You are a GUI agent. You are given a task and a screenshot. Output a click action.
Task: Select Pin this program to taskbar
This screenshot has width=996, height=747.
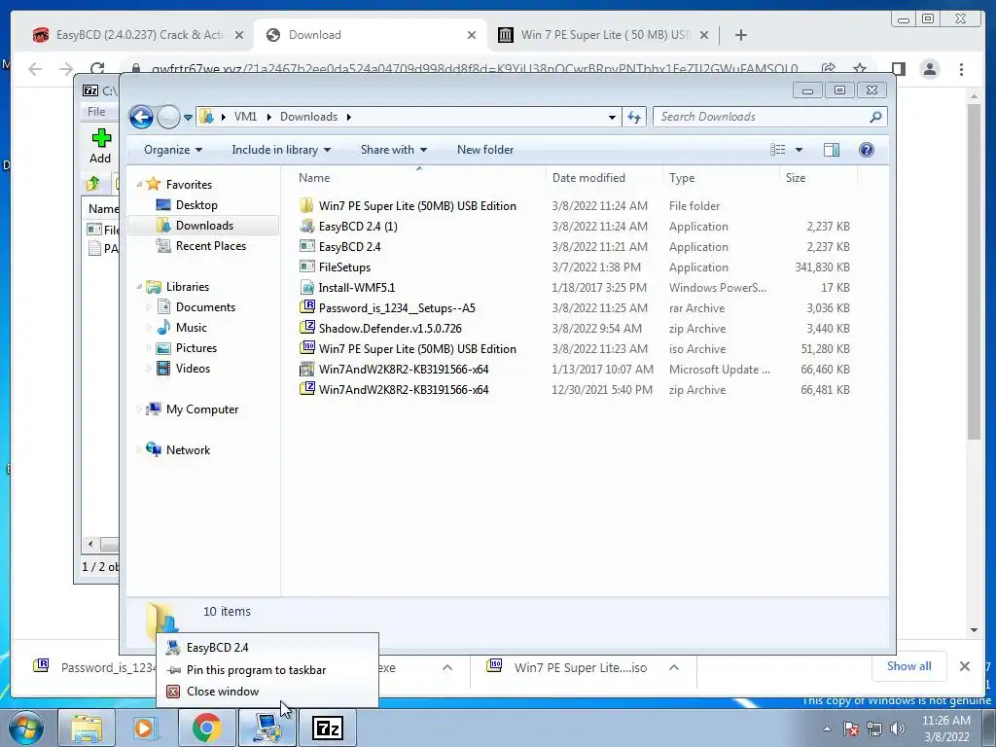click(267, 670)
